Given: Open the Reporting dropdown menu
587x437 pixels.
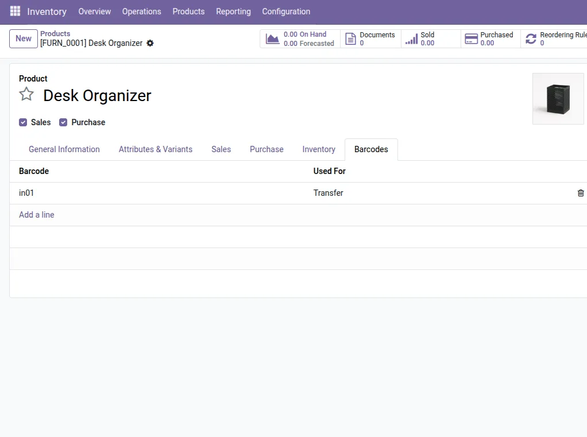Looking at the screenshot, I should pos(233,11).
